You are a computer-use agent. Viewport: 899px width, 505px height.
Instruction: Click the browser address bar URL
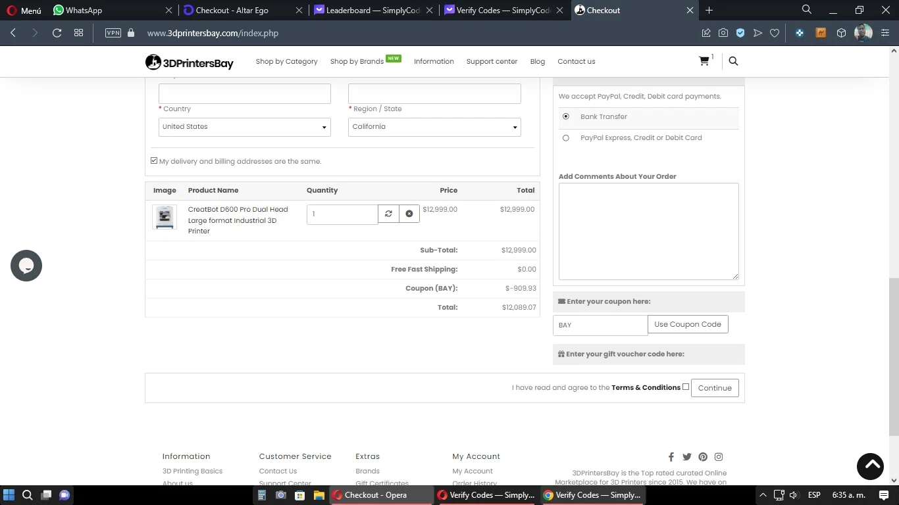tap(213, 33)
